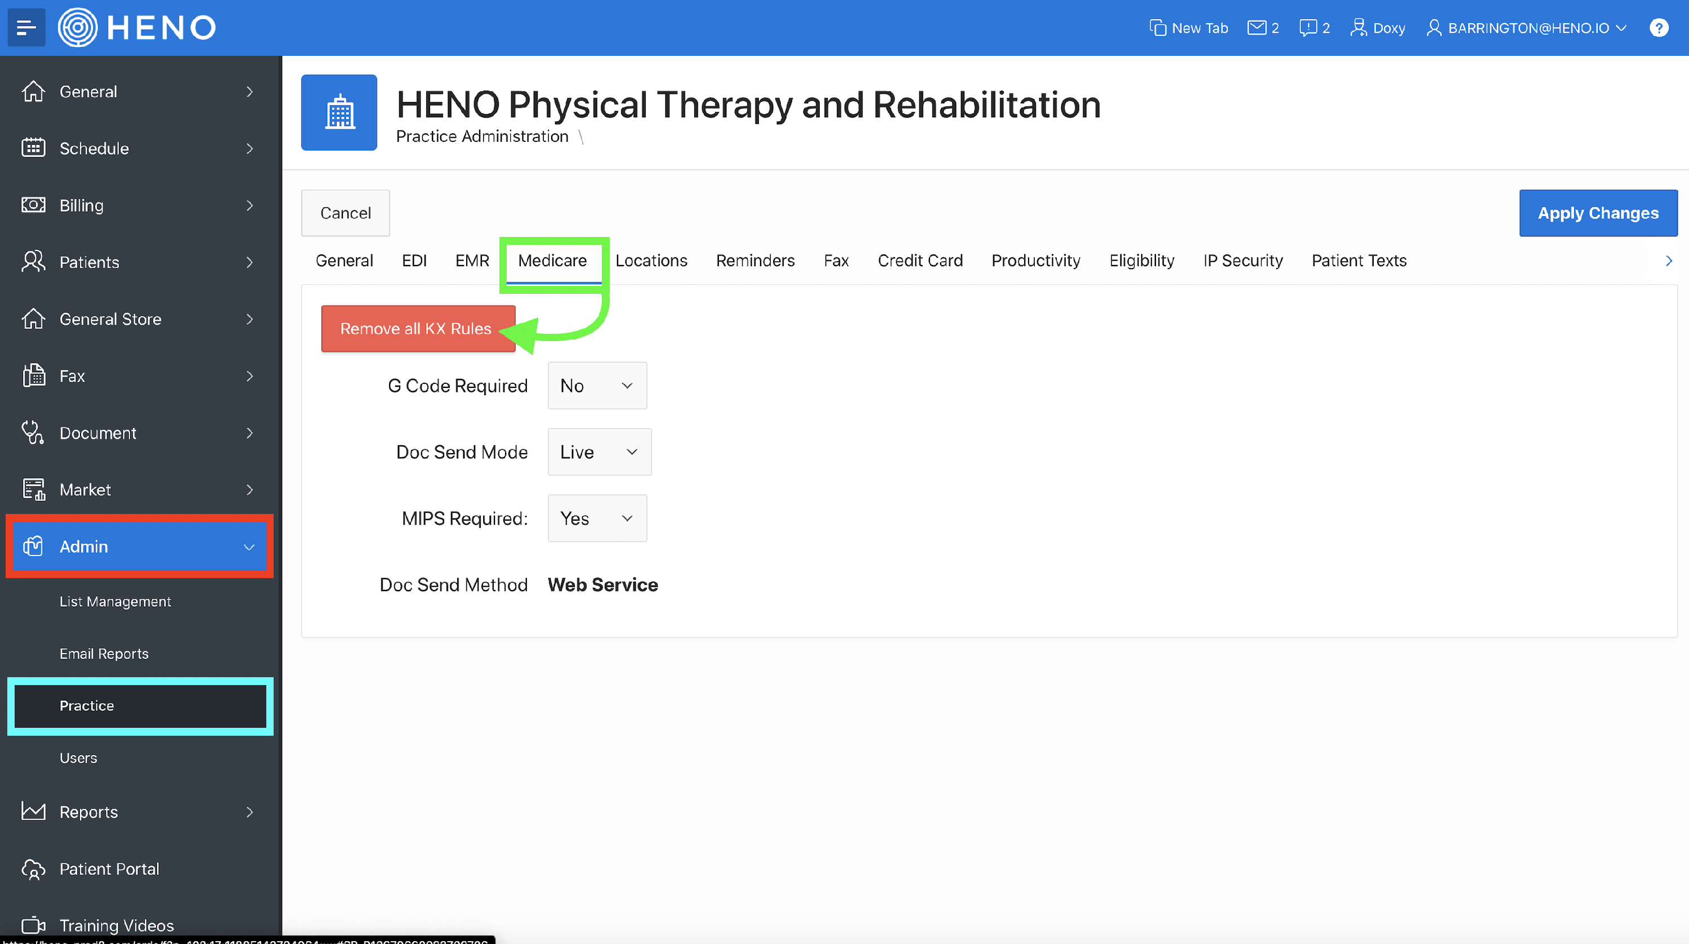The image size is (1689, 944).
Task: Open the help question mark icon
Action: (1658, 28)
